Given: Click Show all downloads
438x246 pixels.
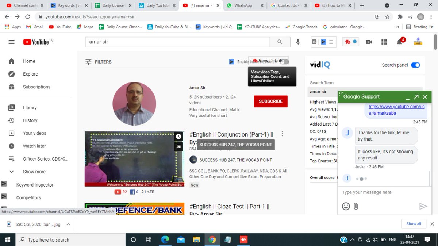Looking at the screenshot, I should pyautogui.click(x=414, y=224).
